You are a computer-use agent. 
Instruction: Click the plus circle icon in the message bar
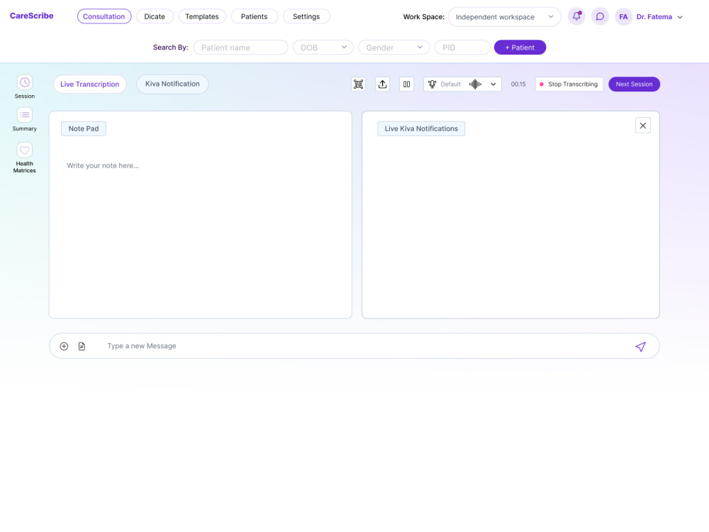click(x=64, y=346)
